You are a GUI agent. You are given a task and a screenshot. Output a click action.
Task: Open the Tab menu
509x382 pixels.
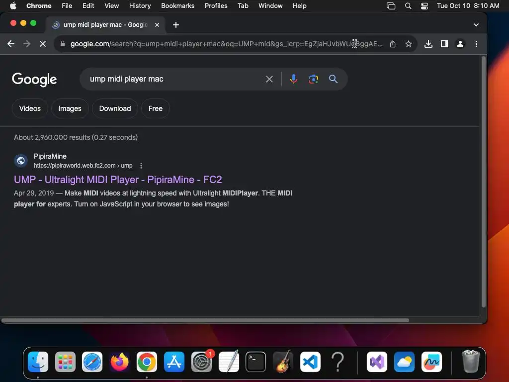[243, 5]
